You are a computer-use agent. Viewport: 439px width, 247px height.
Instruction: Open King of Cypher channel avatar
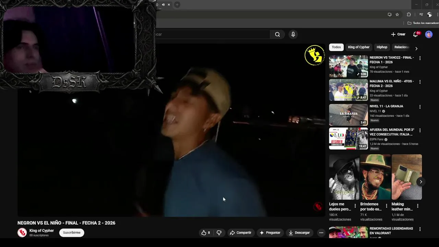tap(22, 233)
